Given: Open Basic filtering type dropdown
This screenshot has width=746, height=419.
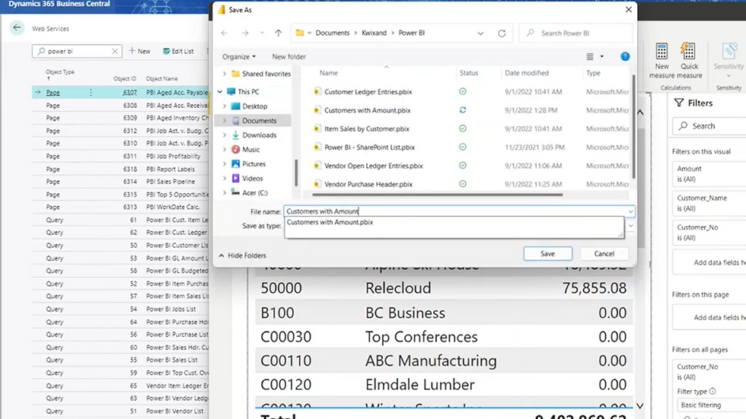Looking at the screenshot, I should pos(711,405).
